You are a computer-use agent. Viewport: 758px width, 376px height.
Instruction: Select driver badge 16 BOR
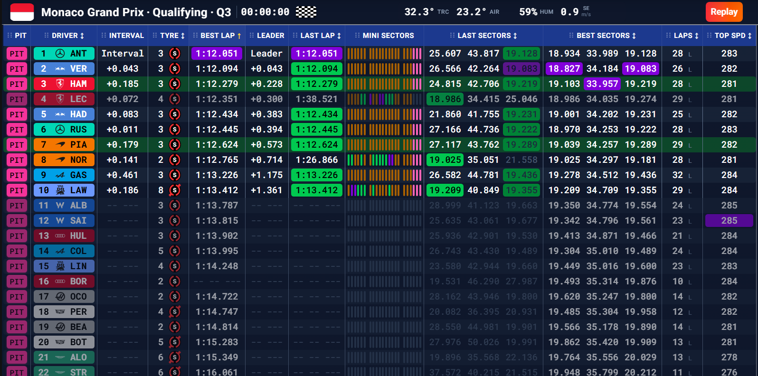pyautogui.click(x=64, y=282)
